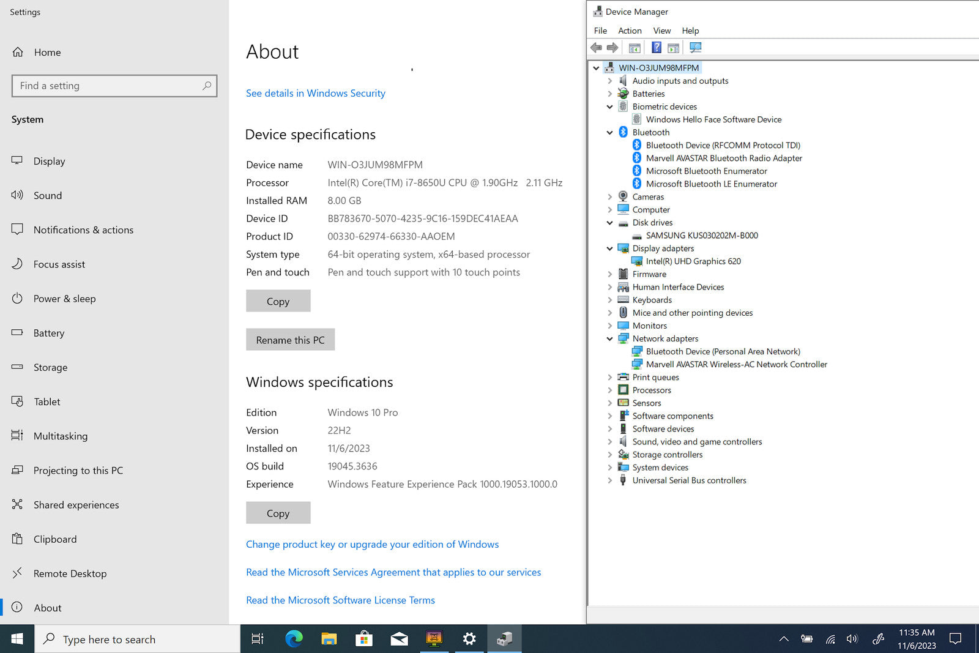Copy the Windows specifications
979x653 pixels.
point(278,513)
